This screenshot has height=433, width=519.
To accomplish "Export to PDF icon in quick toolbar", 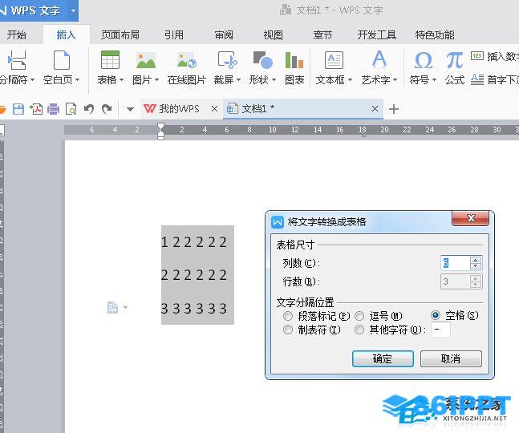I will pyautogui.click(x=36, y=109).
